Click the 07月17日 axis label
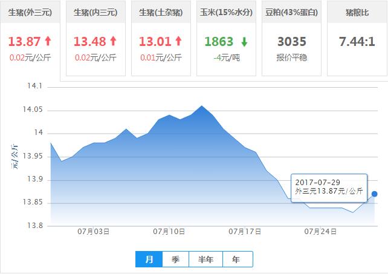388x274 pixels. click(245, 232)
